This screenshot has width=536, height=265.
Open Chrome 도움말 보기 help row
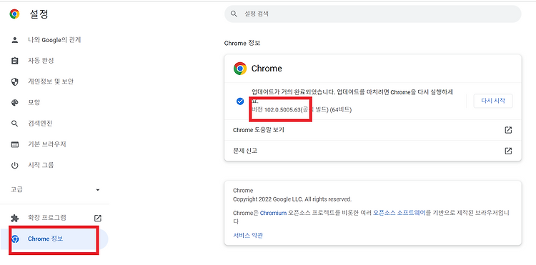(x=372, y=130)
